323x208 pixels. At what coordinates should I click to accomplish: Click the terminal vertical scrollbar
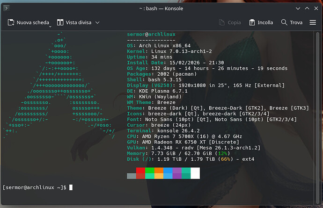(x=317, y=117)
